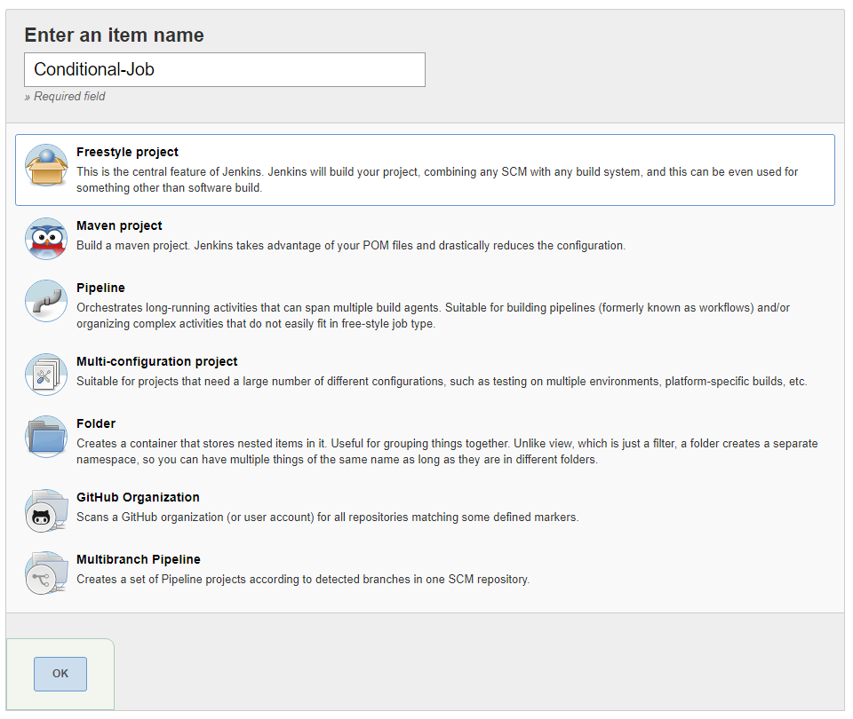
Task: Click the Maven project description text
Action: 351,246
